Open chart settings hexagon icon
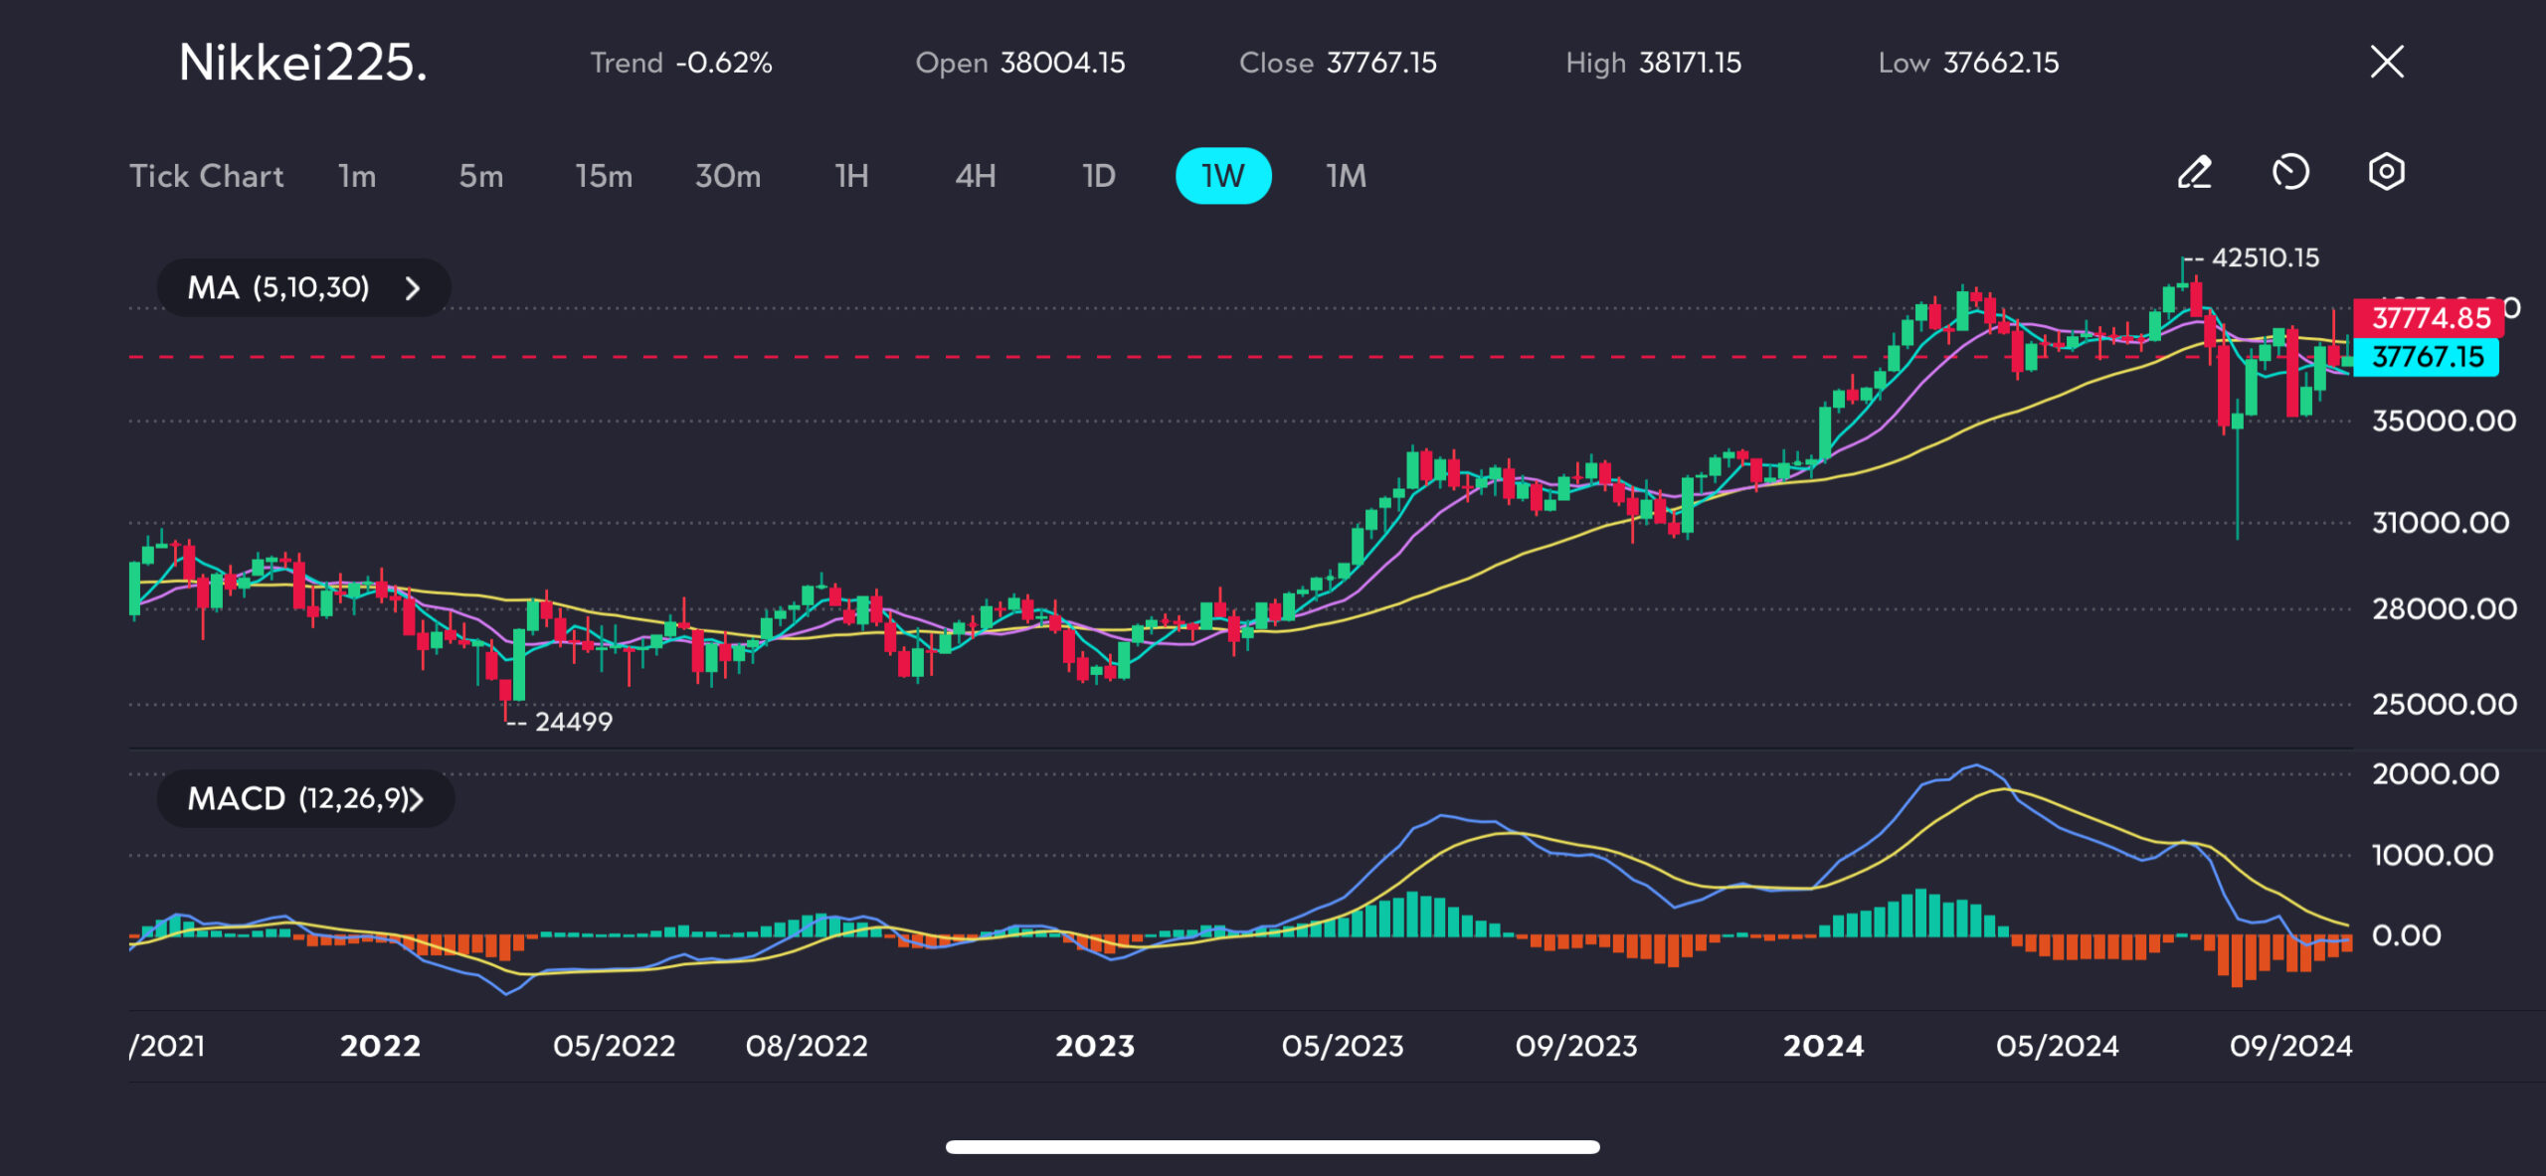This screenshot has width=2546, height=1176. pyautogui.click(x=2386, y=173)
